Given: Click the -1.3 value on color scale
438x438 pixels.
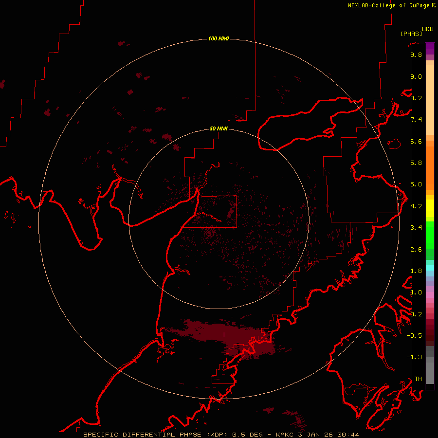Looking at the screenshot, I should pos(414,357).
